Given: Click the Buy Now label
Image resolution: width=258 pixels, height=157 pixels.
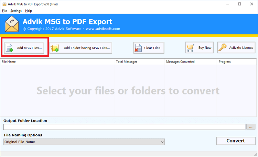Looking at the screenshot, I should 205,47.
